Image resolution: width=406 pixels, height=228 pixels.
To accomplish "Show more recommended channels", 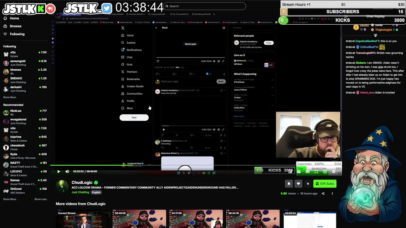I will pyautogui.click(x=10, y=199).
